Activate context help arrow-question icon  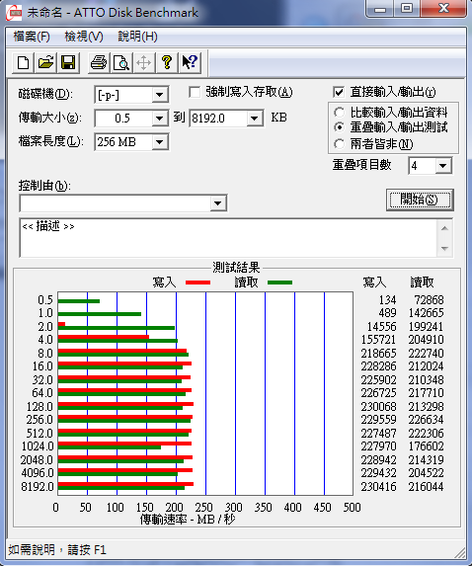(x=190, y=63)
